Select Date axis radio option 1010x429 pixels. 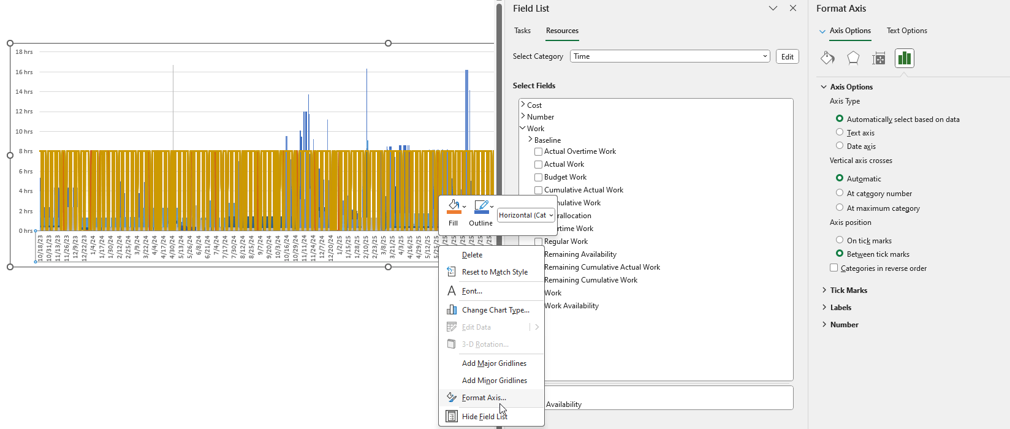pos(840,146)
